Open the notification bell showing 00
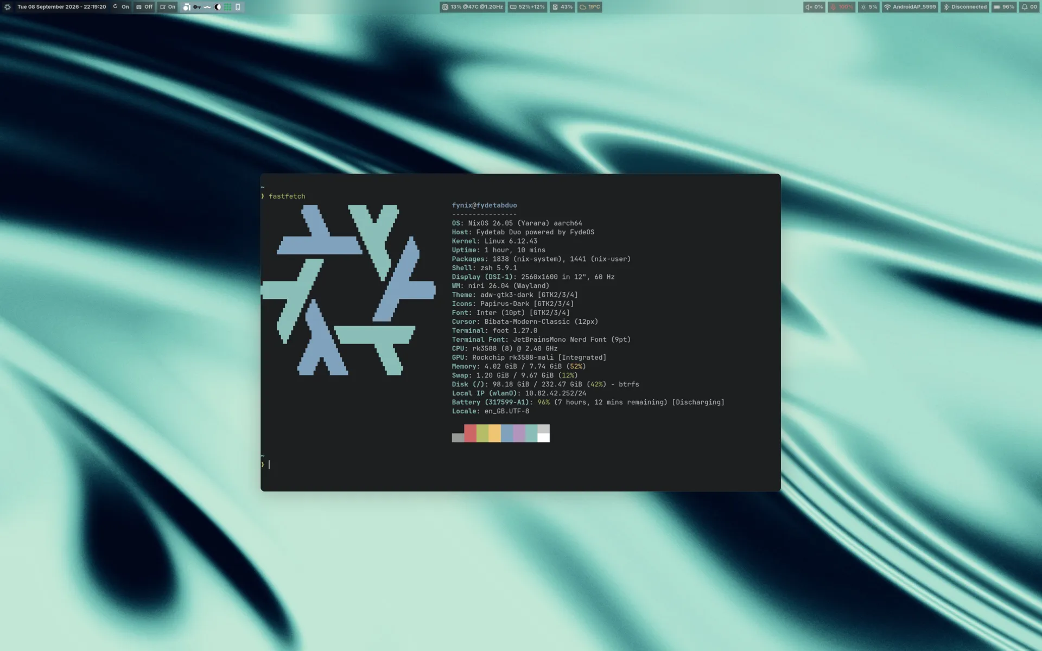 pyautogui.click(x=1029, y=7)
